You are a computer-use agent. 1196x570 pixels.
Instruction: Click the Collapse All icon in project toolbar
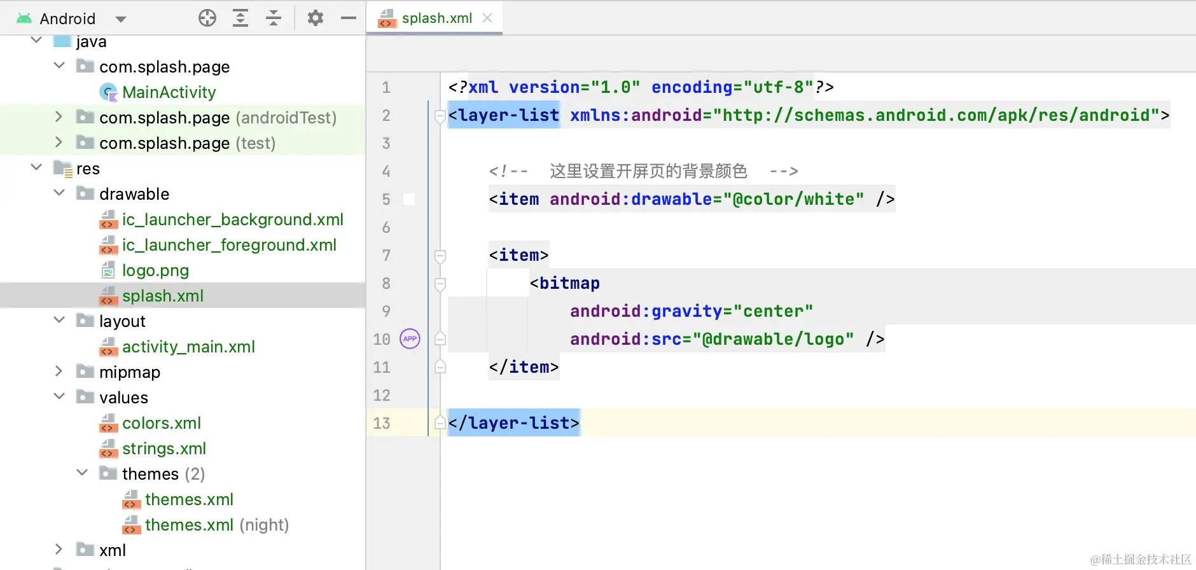tap(274, 18)
